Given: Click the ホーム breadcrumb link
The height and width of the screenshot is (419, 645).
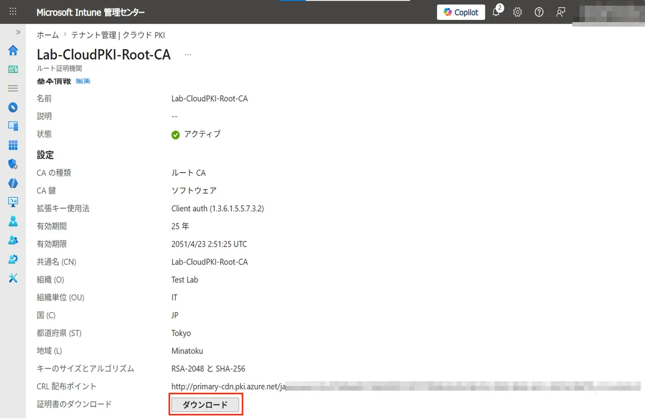Looking at the screenshot, I should click(x=48, y=35).
